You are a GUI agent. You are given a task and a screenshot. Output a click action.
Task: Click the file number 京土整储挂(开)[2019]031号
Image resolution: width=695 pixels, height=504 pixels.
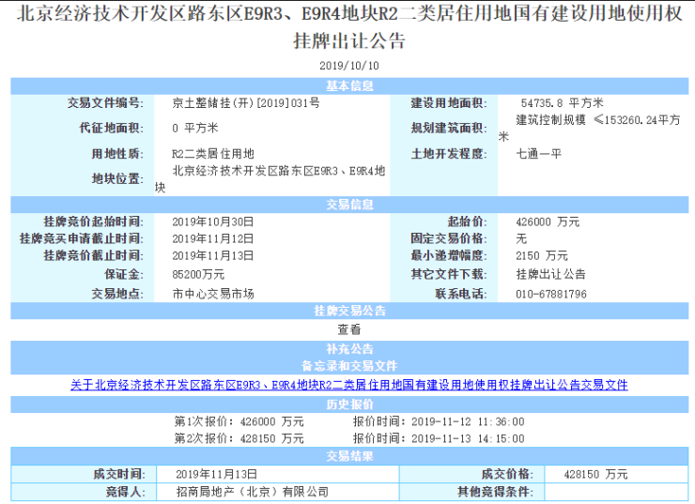click(x=246, y=102)
